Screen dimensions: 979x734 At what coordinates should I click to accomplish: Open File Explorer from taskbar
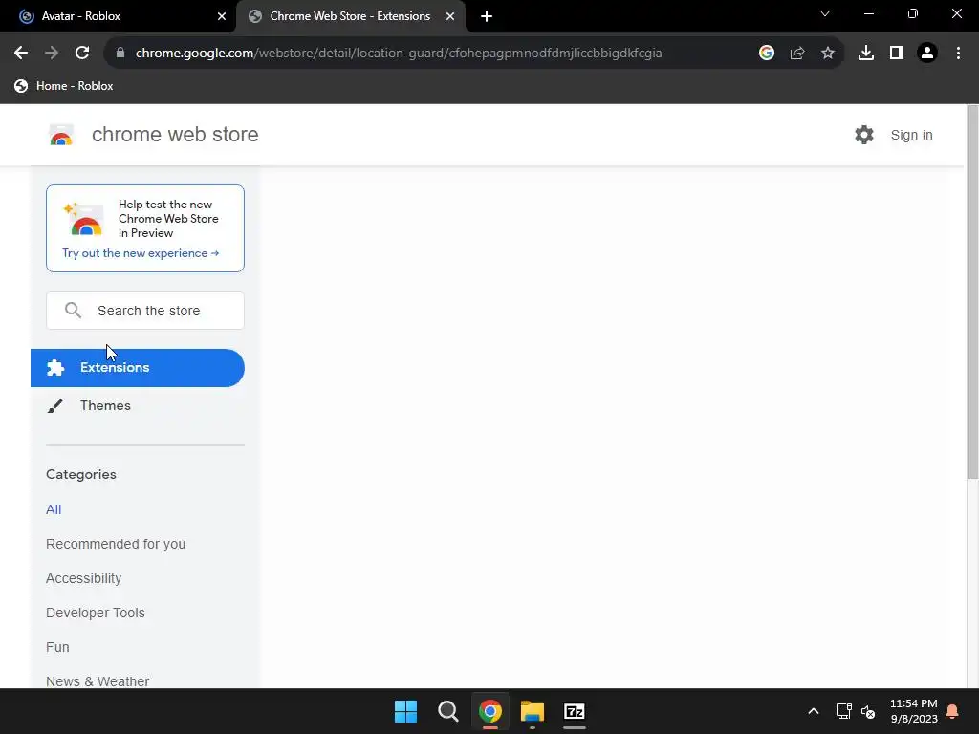pyautogui.click(x=533, y=711)
